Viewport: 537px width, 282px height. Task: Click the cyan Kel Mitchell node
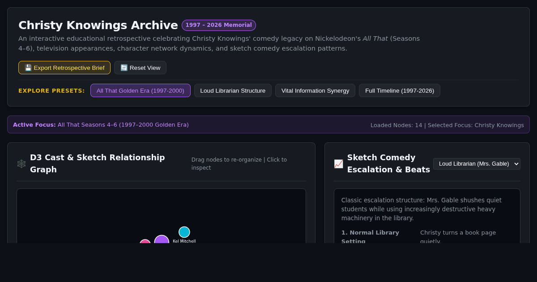click(x=184, y=232)
